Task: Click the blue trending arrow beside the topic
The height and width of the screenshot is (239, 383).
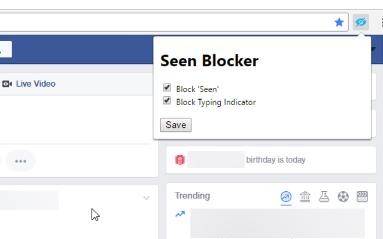Action: [180, 214]
